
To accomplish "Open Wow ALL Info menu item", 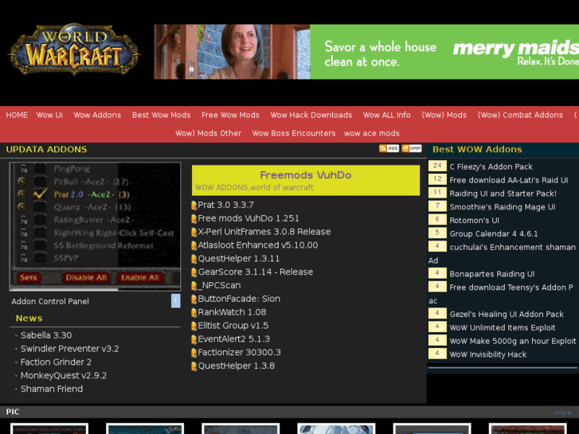I will (386, 115).
